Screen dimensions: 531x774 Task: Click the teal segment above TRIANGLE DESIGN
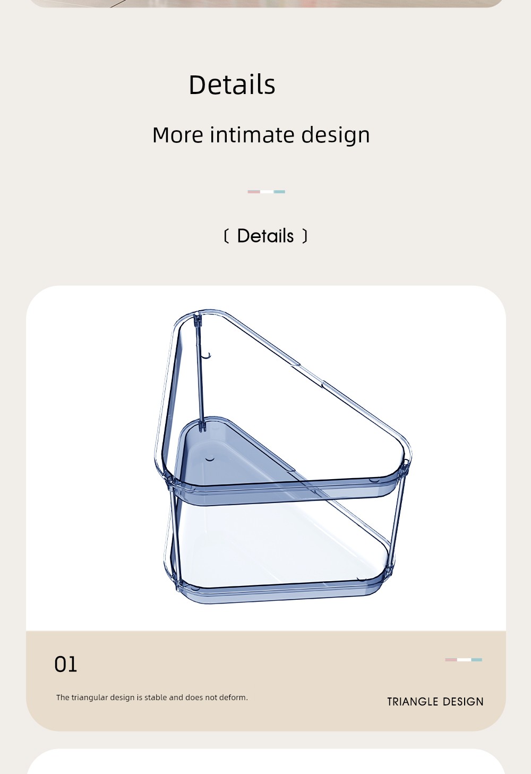(476, 660)
